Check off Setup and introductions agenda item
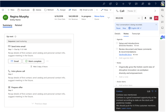Screen dimensions: 166x112 (x=117, y=43)
